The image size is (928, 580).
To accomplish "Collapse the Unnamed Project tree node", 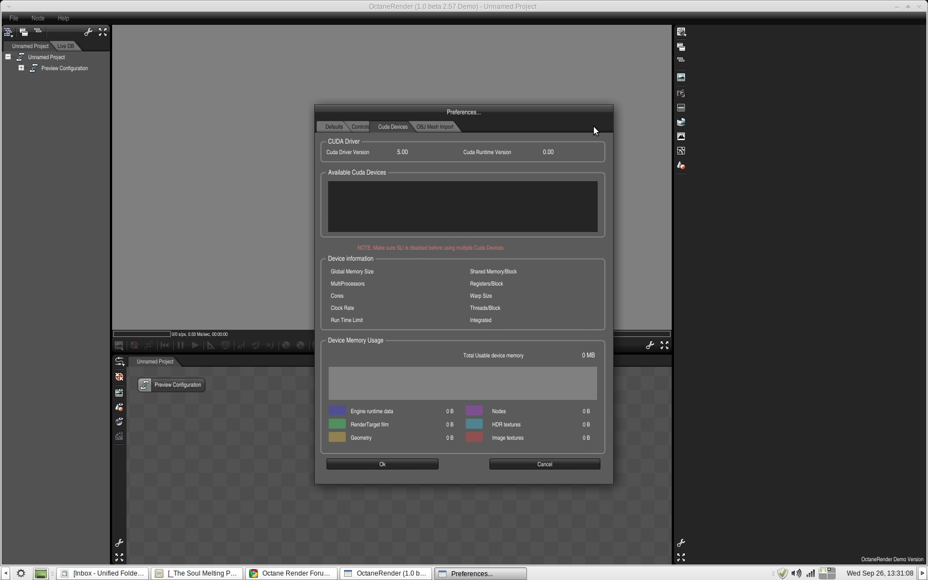I will point(8,57).
